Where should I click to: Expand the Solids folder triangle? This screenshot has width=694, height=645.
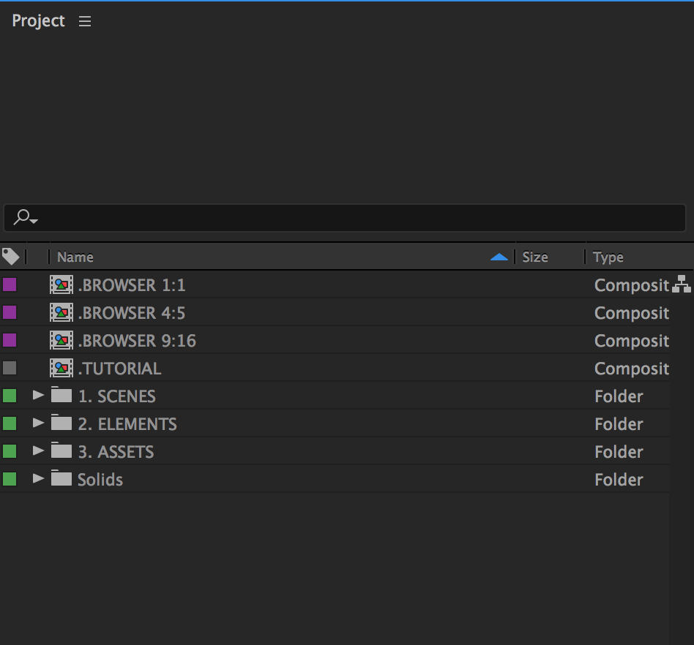39,479
